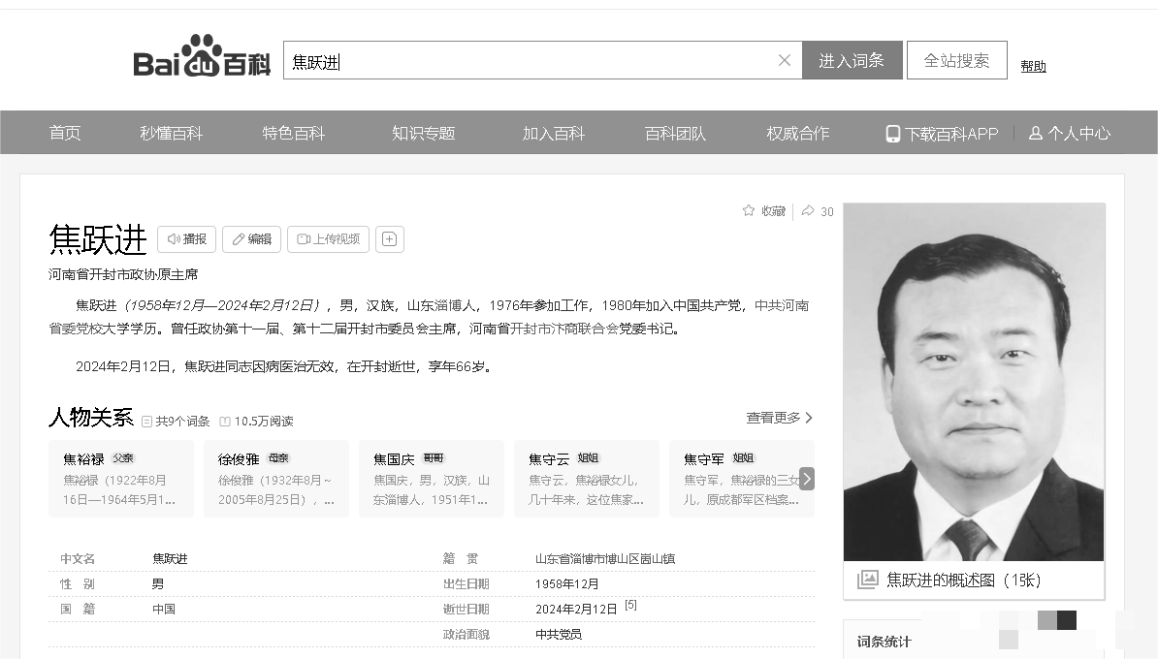This screenshot has height=659, width=1158.
Task: Click the 共9个词条 label
Action: click(x=176, y=422)
